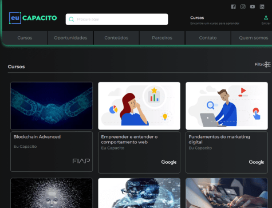
Task: Select the Blockchain handshake thumbnail
Action: (x=52, y=106)
